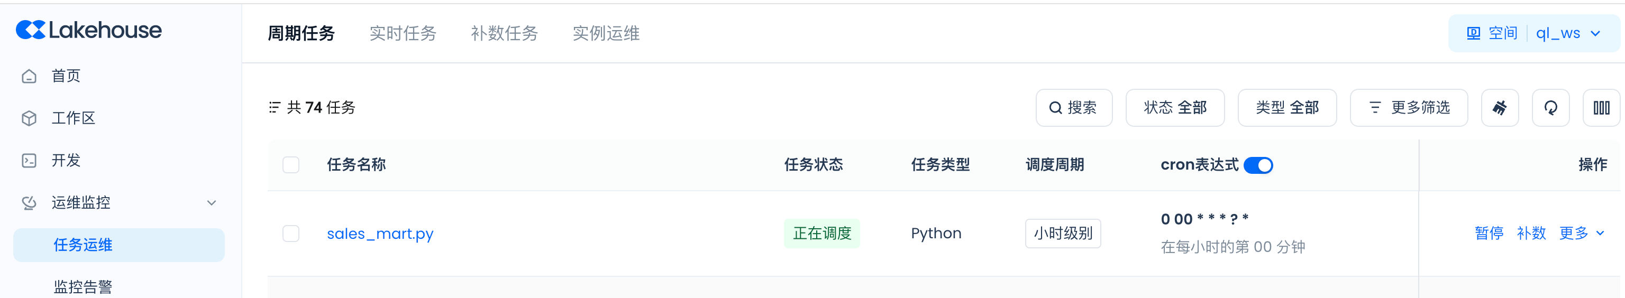The image size is (1625, 298).
Task: Open the 工作区 cube icon
Action: coord(29,118)
